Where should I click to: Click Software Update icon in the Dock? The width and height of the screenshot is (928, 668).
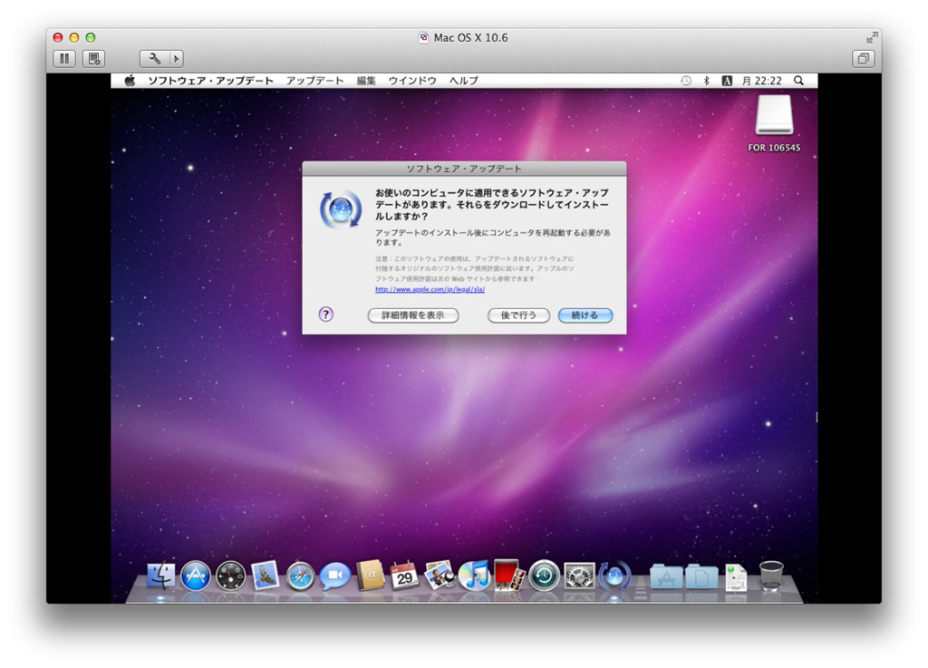[614, 576]
